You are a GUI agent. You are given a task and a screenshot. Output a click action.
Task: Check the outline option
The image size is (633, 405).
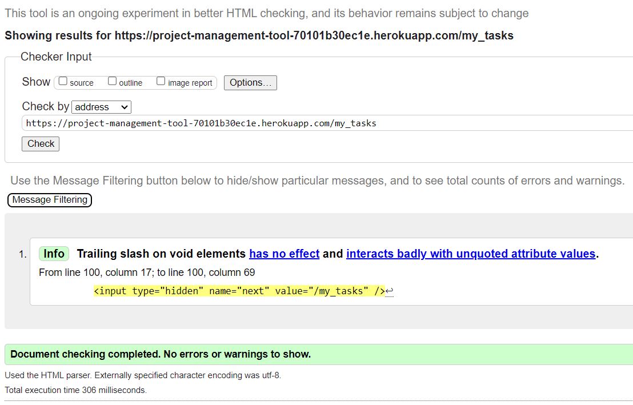pyautogui.click(x=112, y=81)
